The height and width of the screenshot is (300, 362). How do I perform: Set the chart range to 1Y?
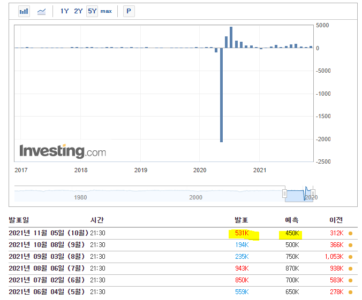tap(64, 11)
